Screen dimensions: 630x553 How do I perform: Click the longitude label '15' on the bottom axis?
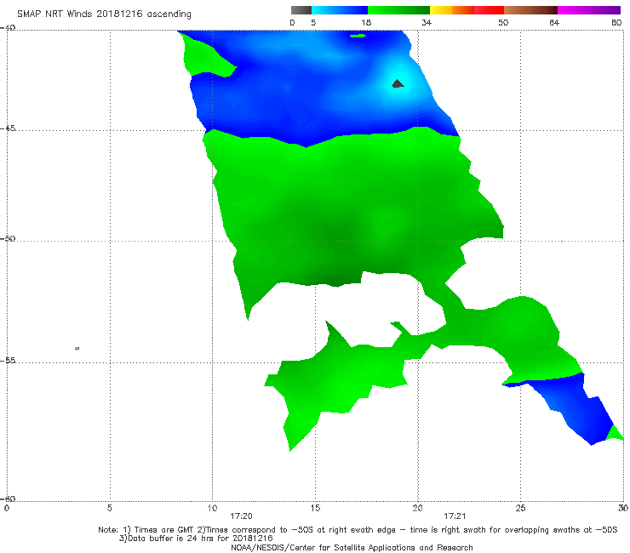[315, 508]
